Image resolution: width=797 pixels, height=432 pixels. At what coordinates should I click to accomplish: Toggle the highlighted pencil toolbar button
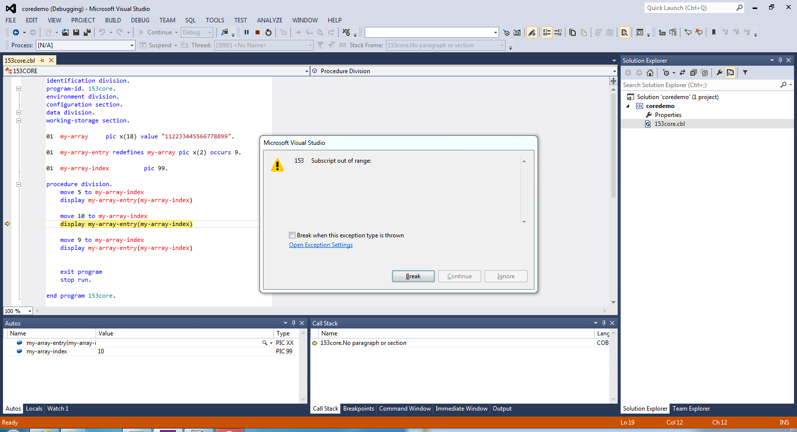[532, 32]
